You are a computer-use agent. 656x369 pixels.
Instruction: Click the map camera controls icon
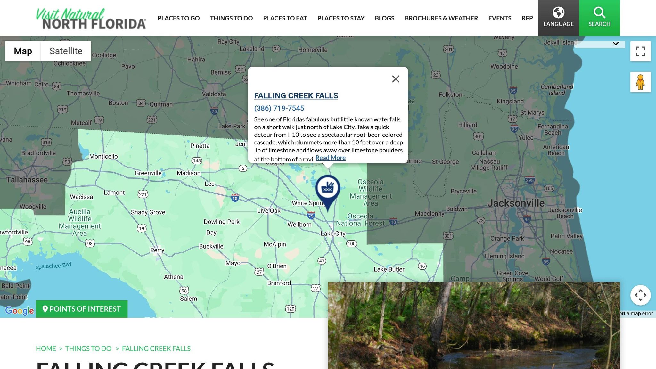pyautogui.click(x=640, y=295)
